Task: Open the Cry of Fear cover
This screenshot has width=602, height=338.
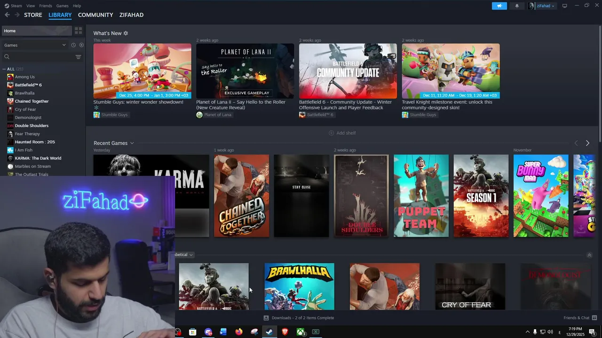Action: [470, 286]
